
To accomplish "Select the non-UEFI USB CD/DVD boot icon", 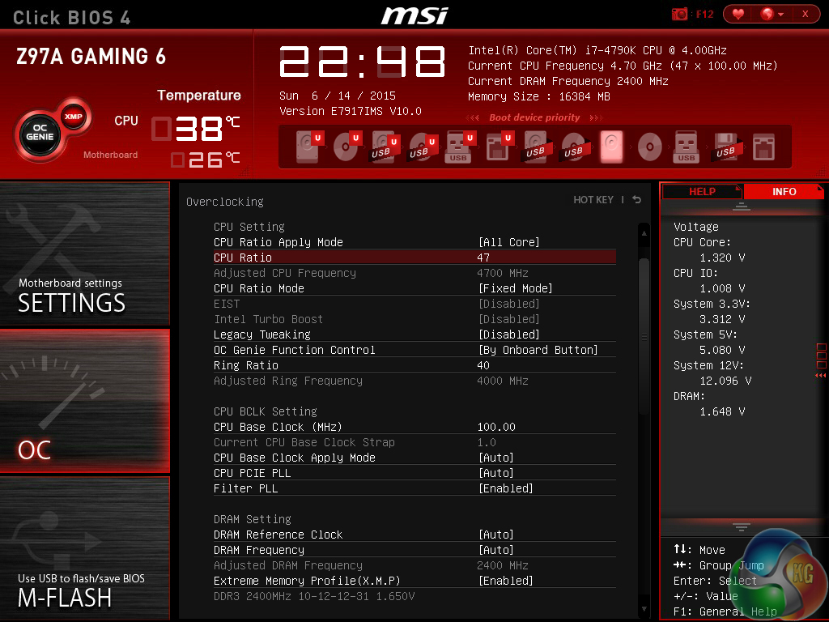I will 576,147.
